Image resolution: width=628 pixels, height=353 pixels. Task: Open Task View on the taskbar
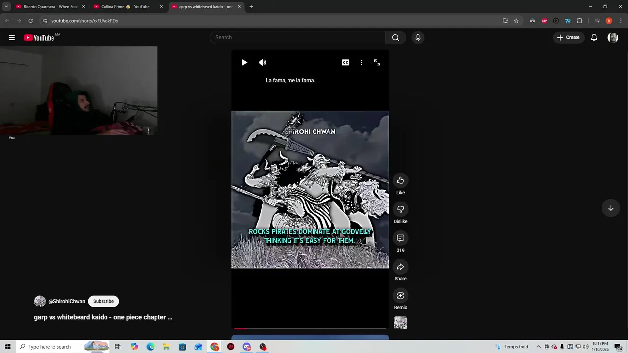118,347
